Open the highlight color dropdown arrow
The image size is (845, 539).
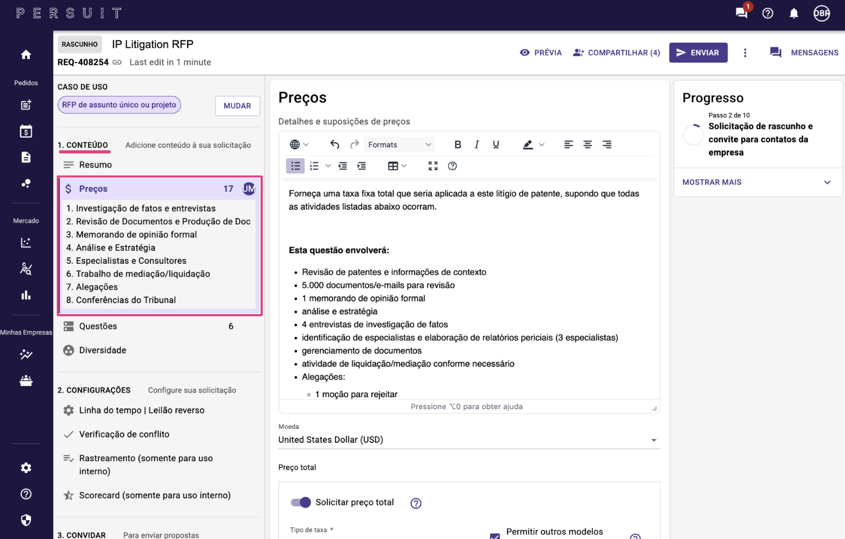tap(542, 144)
